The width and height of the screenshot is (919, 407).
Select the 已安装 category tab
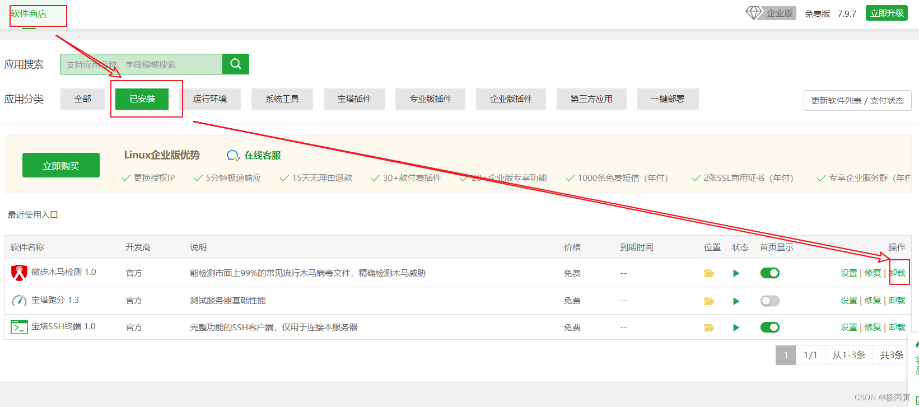coord(142,99)
